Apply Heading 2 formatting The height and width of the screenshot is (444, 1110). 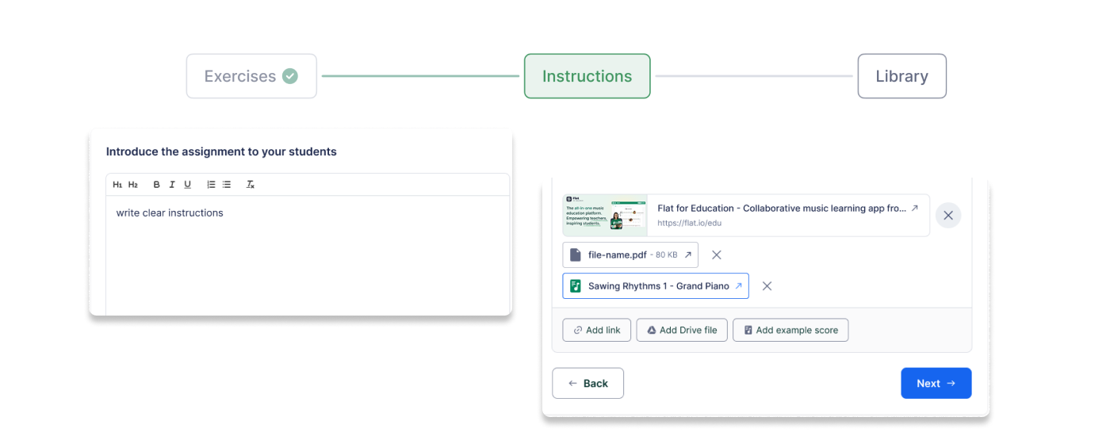[133, 185]
